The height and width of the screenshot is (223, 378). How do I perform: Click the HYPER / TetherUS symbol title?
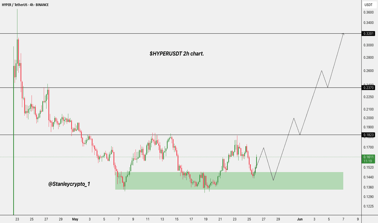point(25,5)
